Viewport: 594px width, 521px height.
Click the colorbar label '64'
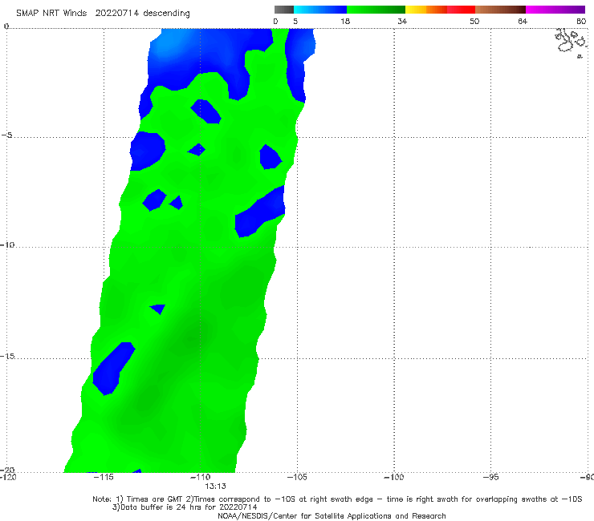point(523,21)
